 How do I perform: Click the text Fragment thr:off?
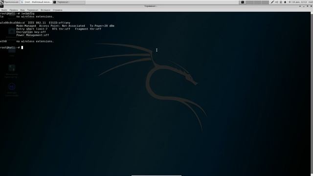point(88,29)
